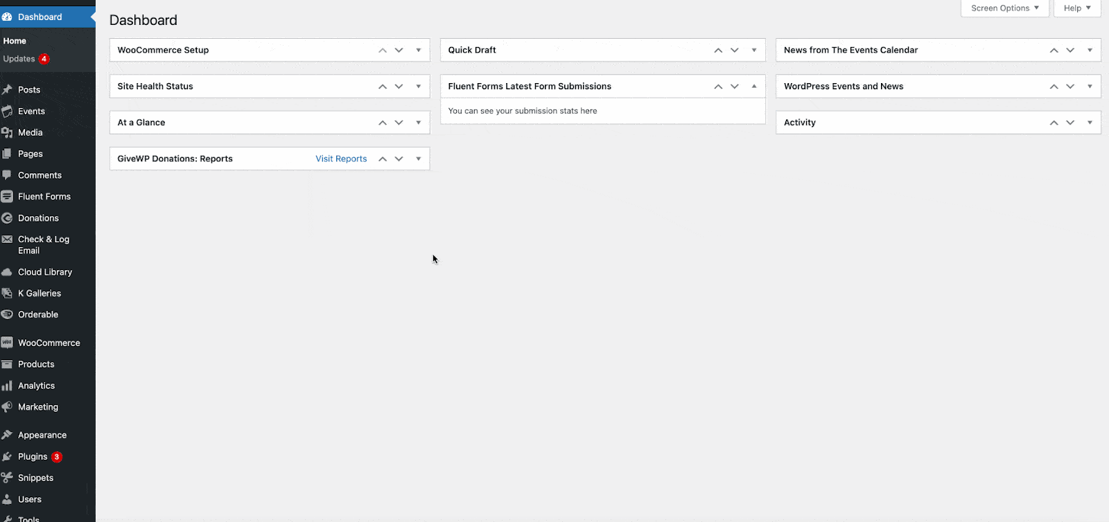Image resolution: width=1109 pixels, height=522 pixels.
Task: Click the Analytics bar chart icon
Action: [x=7, y=386]
